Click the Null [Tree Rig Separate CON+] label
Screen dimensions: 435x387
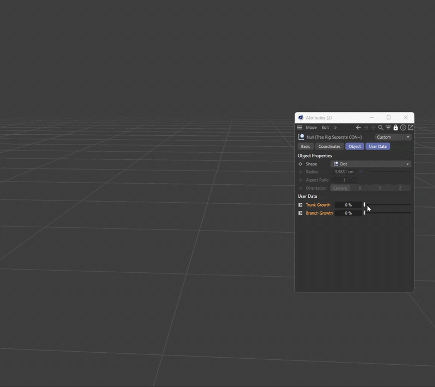334,137
